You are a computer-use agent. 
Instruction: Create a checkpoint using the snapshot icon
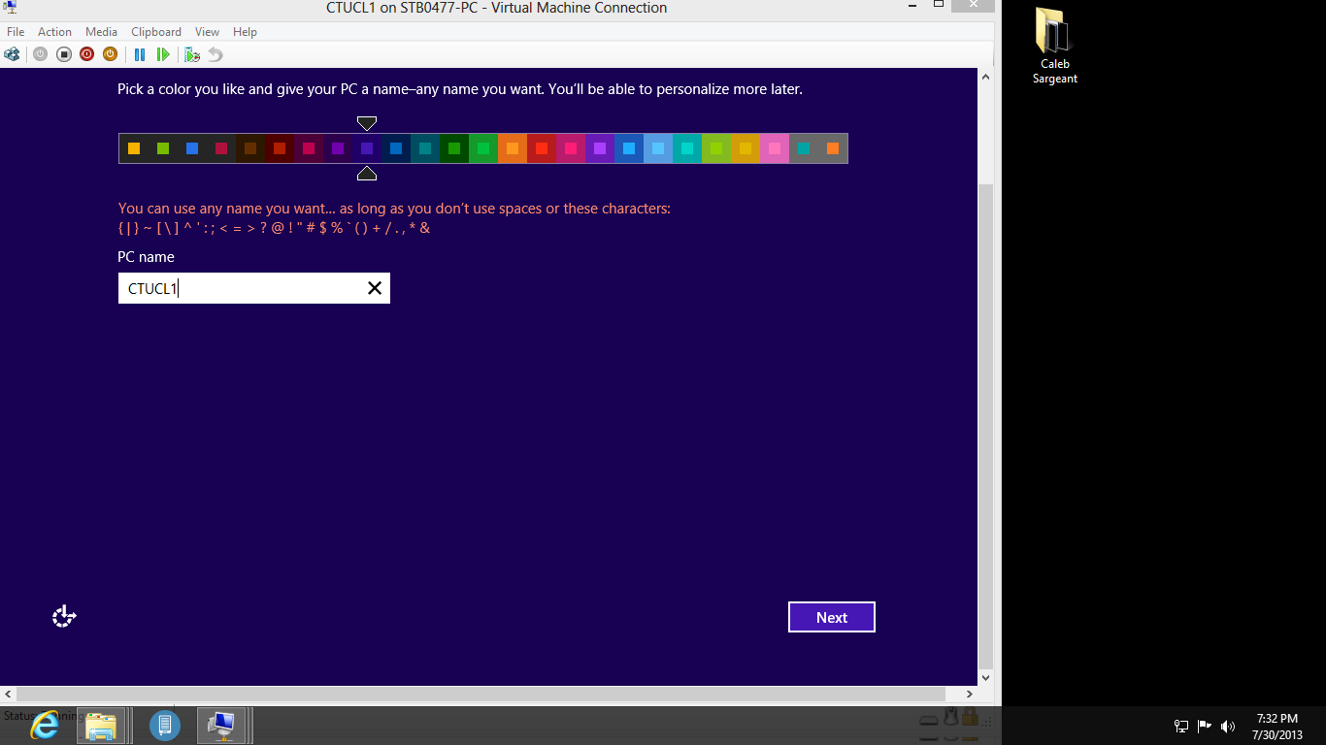point(192,54)
